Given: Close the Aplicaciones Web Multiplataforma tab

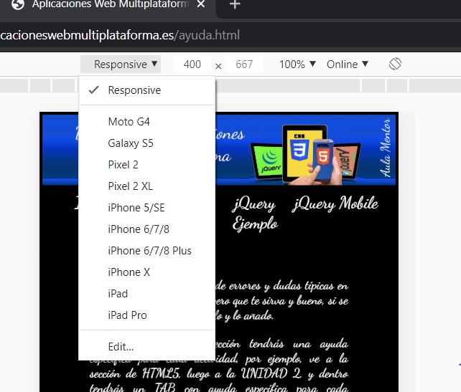Looking at the screenshot, I should [201, 4].
